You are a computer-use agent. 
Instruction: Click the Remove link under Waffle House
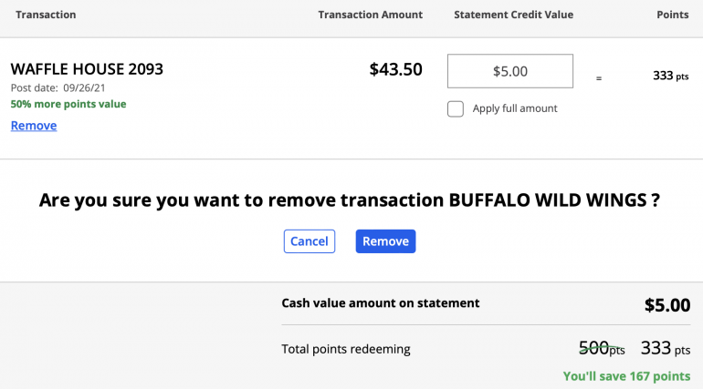coord(34,126)
